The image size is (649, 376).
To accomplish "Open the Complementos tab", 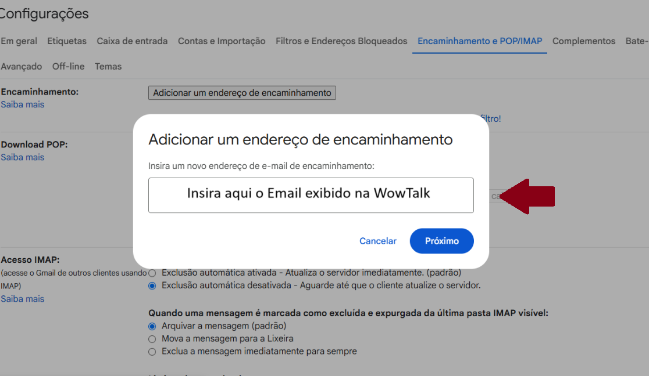I will [583, 41].
